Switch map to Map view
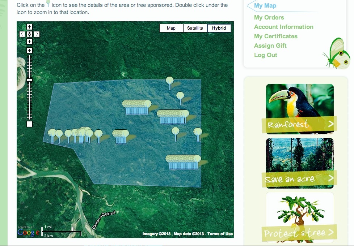This screenshot has height=246, width=354. click(171, 28)
